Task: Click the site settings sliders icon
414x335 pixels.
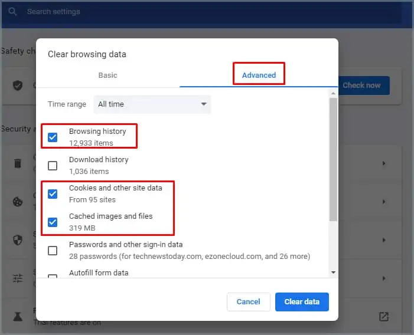Action: [18, 278]
